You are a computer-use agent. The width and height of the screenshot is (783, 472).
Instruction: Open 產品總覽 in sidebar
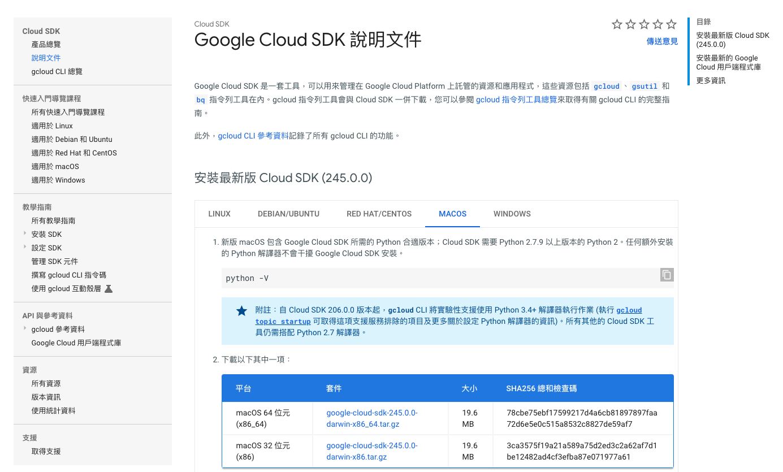(46, 45)
